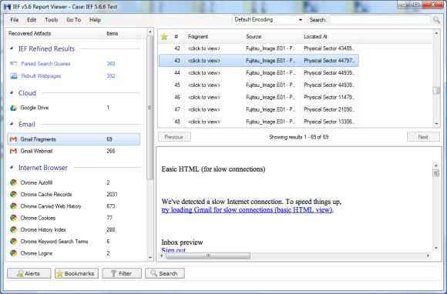Collapse the Internet Browser group
The height and width of the screenshot is (294, 447).
pyautogui.click(x=12, y=167)
